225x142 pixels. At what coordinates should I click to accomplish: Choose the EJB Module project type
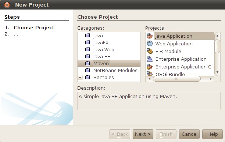coord(168,52)
